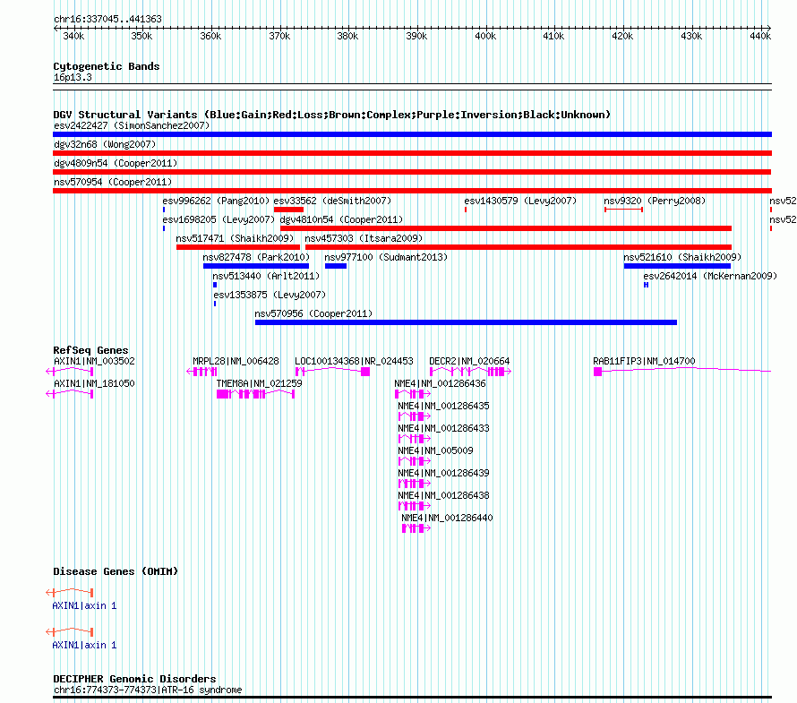Click the LOC100134368 NR_024453 transcript
797x703 pixels.
(332, 372)
